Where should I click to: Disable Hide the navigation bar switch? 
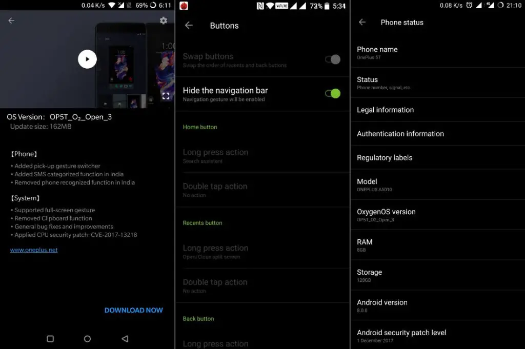333,94
